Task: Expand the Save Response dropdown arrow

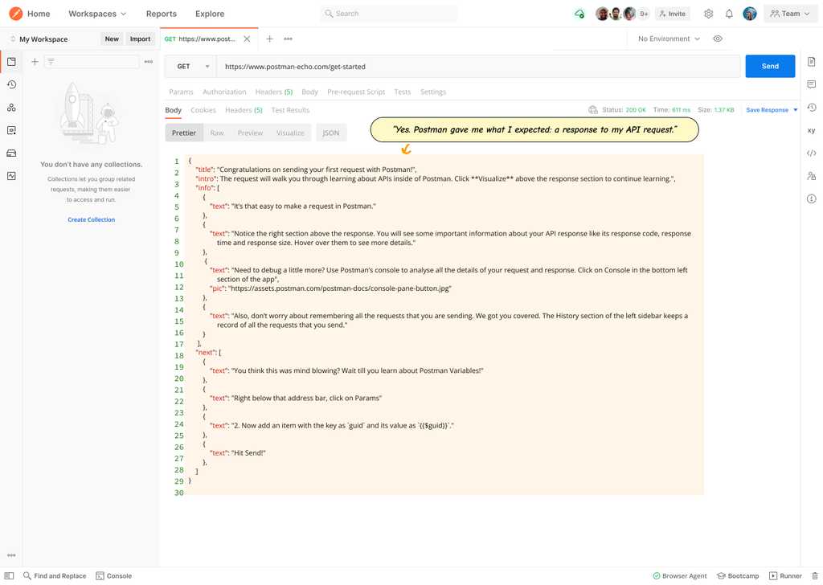Action: pyautogui.click(x=796, y=110)
